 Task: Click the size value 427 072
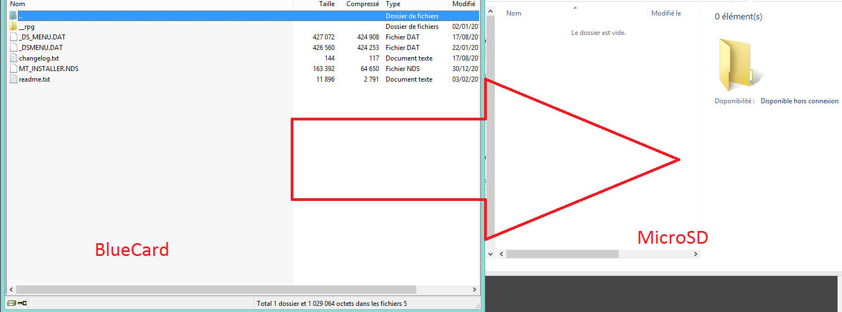(323, 37)
